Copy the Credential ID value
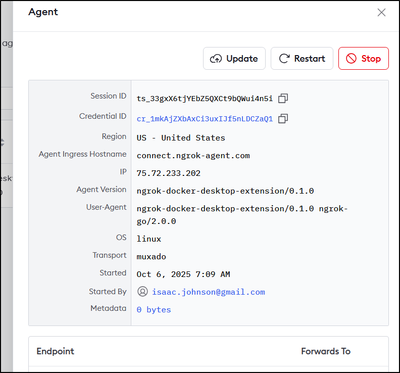The width and height of the screenshot is (400, 373). coord(283,119)
